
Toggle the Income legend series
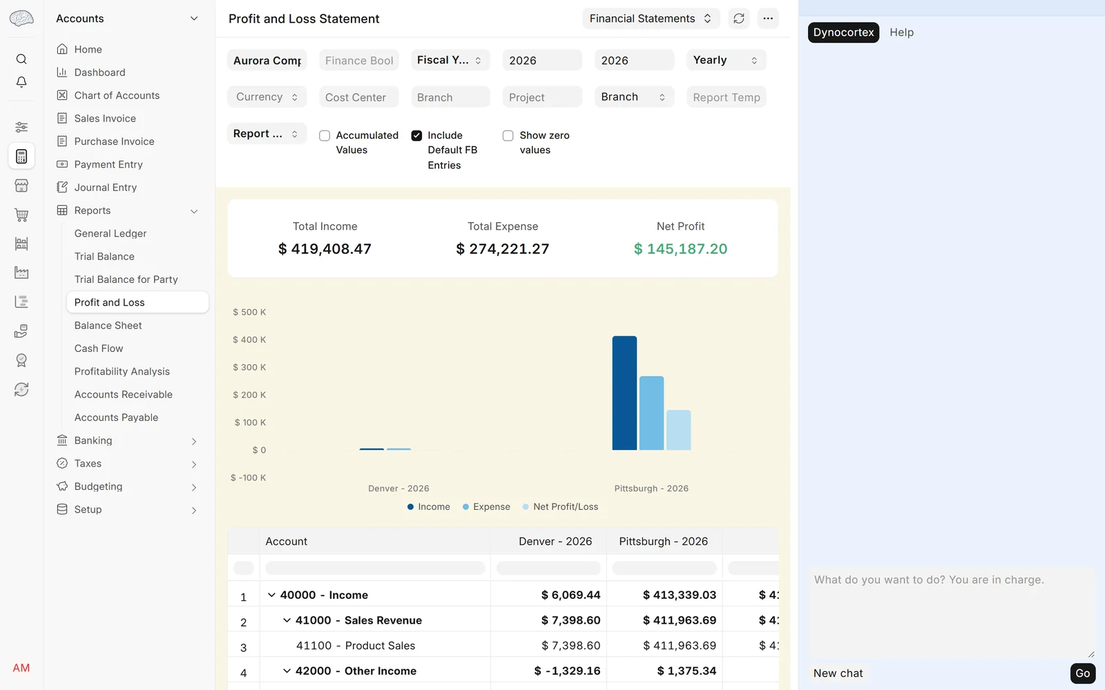tap(429, 506)
